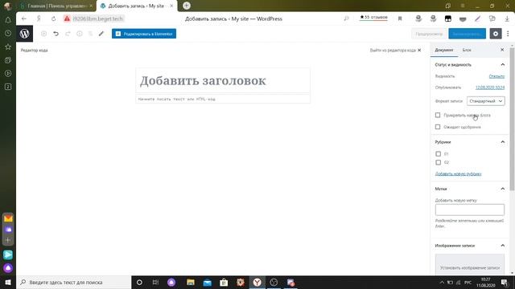The image size is (515, 289).
Task: Open favorites star in browser sidebar
Action: pos(8,47)
